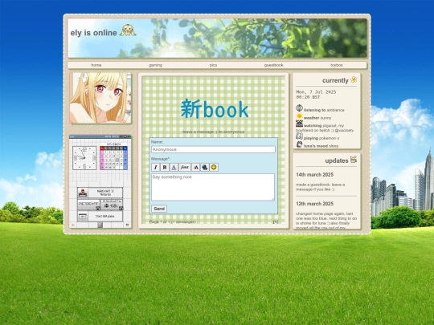
Task: Open the font chooser button
Action: pos(185,167)
